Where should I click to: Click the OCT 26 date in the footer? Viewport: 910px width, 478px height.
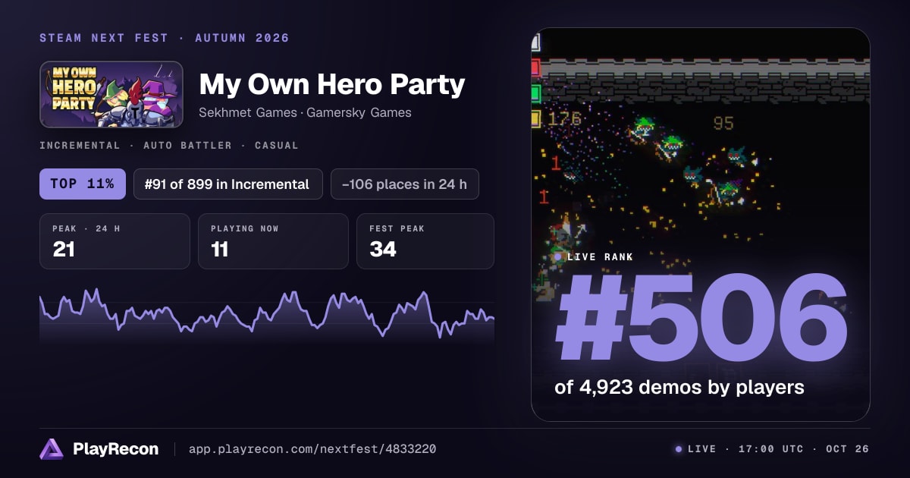click(x=846, y=449)
